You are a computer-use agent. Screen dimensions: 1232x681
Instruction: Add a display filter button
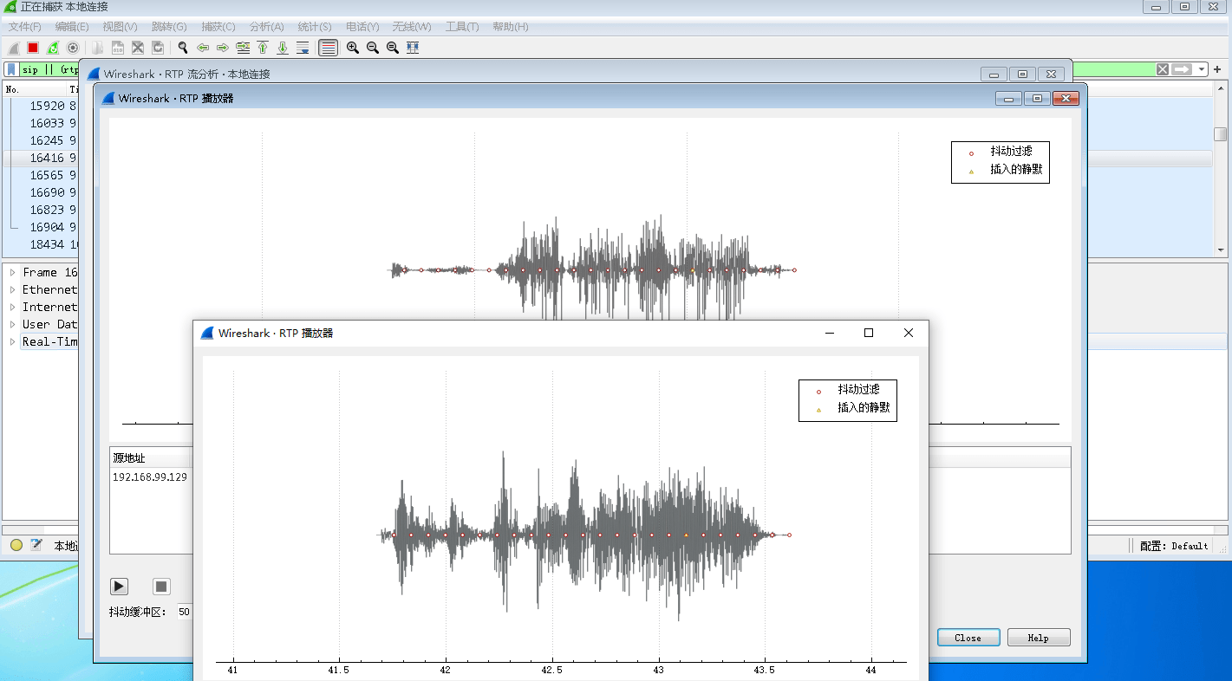point(1218,69)
